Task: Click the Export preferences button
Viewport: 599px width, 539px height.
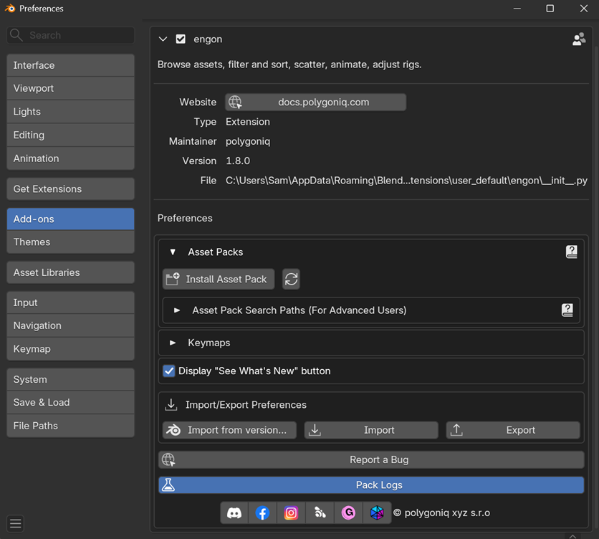Action: [x=513, y=430]
